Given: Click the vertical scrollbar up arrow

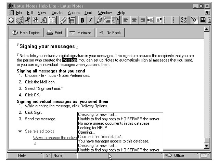Looking at the screenshot, I should pyautogui.click(x=206, y=29).
